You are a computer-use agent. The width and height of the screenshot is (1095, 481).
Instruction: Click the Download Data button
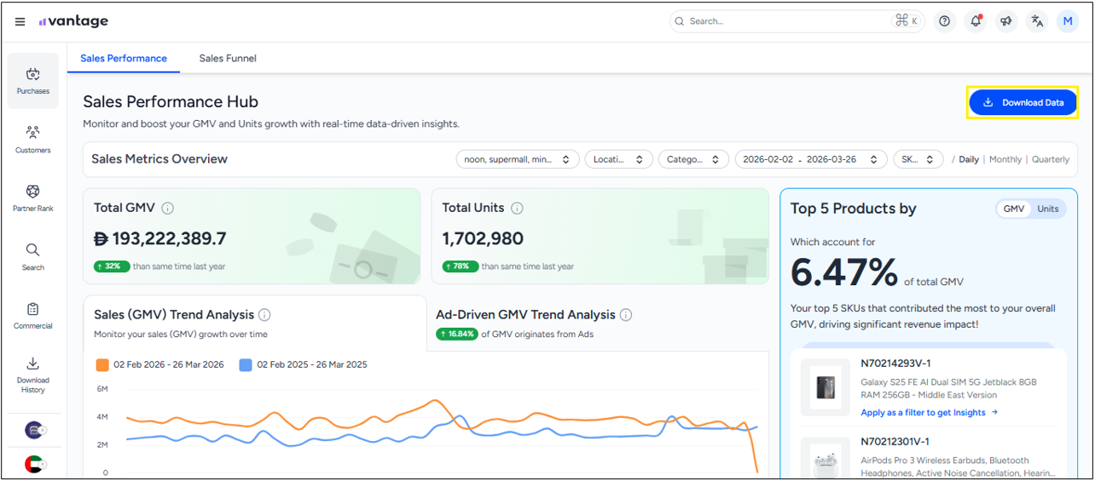click(1023, 102)
